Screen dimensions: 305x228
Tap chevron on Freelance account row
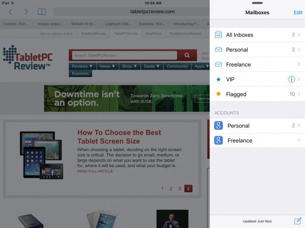click(x=299, y=140)
